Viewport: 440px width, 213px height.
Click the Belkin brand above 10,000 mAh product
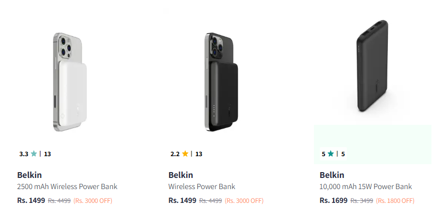(332, 175)
